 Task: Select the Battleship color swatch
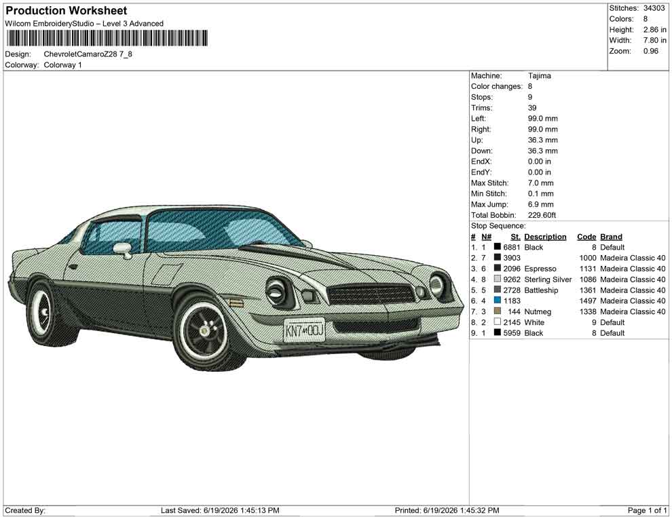[x=497, y=290]
